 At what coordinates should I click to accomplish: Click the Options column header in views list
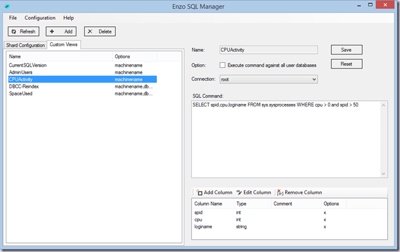(x=134, y=56)
